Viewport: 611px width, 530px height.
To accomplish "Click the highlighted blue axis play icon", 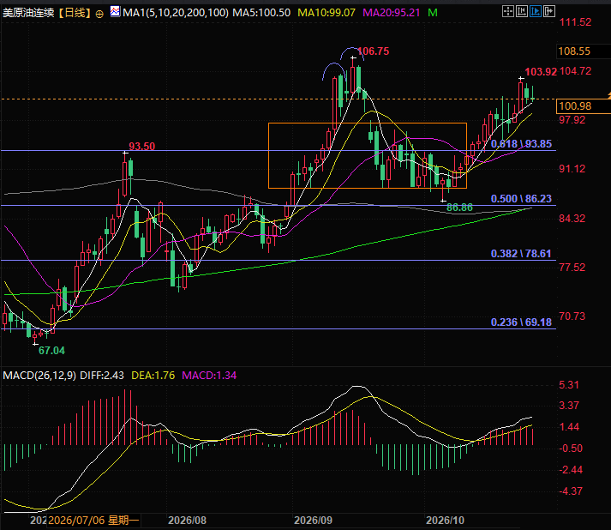I will click(536, 11).
